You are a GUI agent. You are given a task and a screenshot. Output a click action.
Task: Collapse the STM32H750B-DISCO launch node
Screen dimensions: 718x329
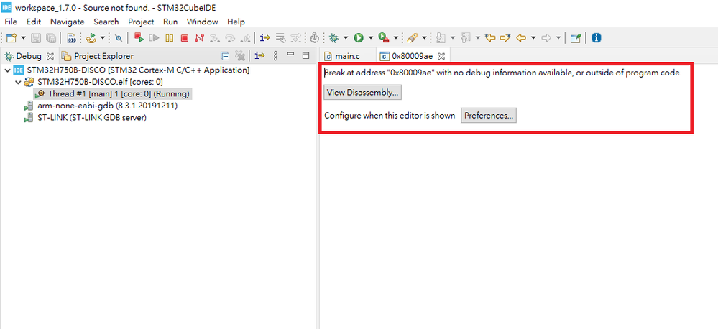tap(7, 70)
